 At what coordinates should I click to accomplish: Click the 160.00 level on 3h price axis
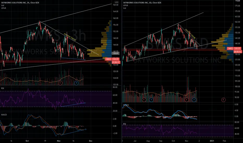pos(116,18)
